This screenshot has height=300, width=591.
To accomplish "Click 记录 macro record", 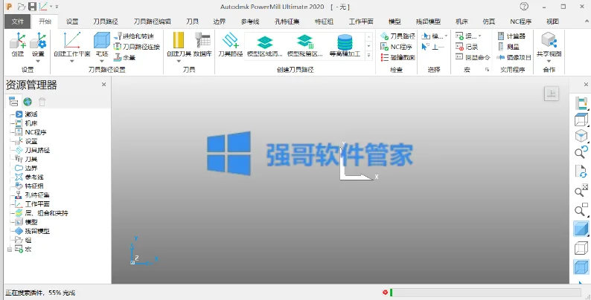I will (467, 47).
